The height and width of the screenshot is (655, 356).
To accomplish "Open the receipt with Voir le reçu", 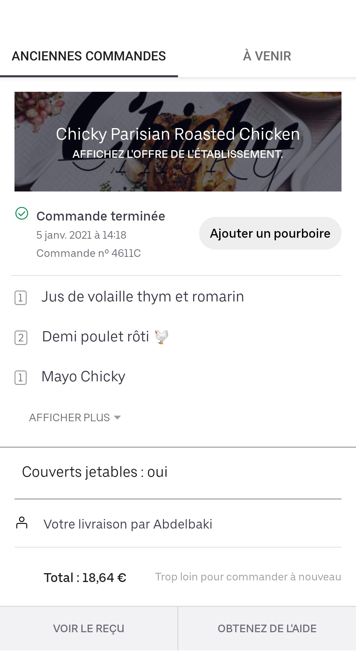I will pos(89,629).
